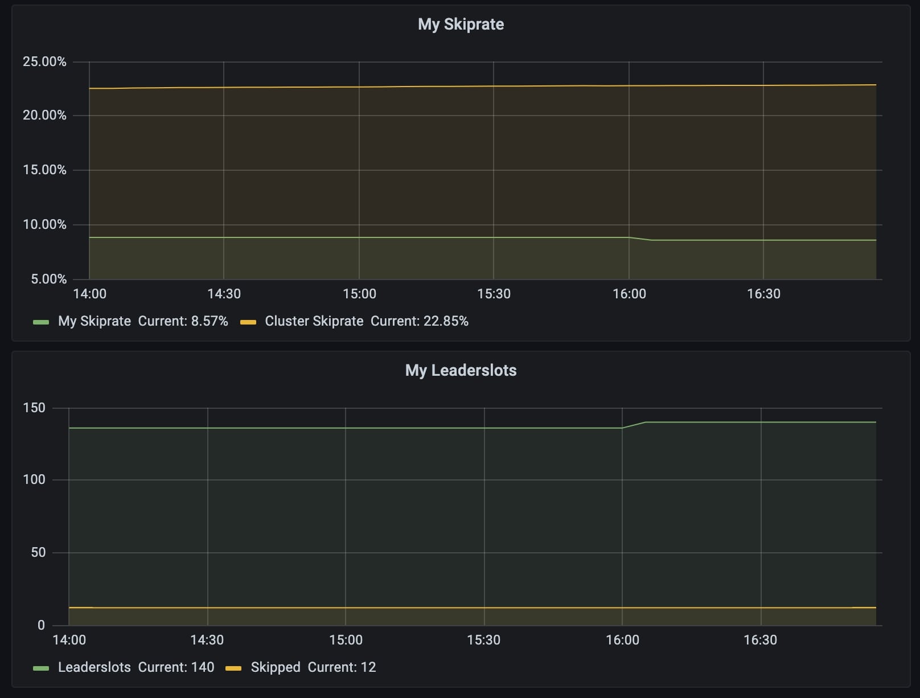
Task: Click the 15:00 time label in Skiprate chart
Action: (x=359, y=294)
